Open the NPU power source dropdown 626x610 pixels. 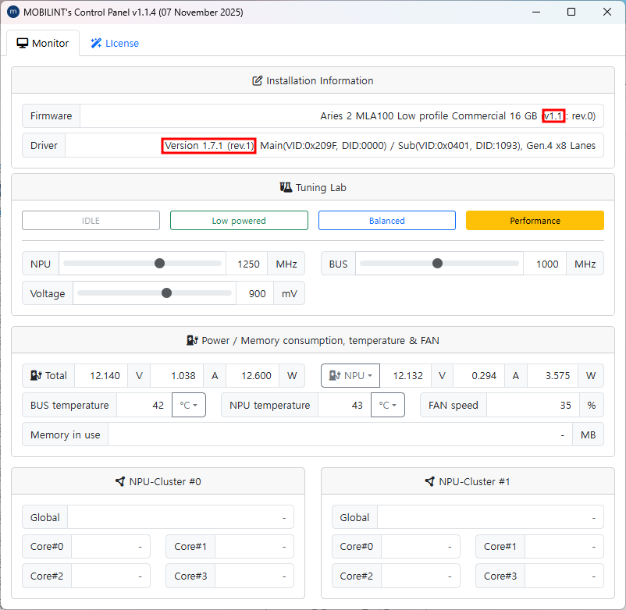click(x=350, y=376)
